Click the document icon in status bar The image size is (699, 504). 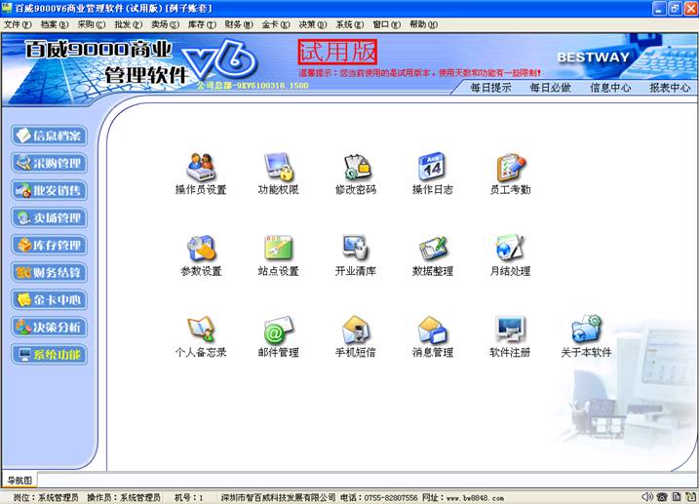click(677, 496)
